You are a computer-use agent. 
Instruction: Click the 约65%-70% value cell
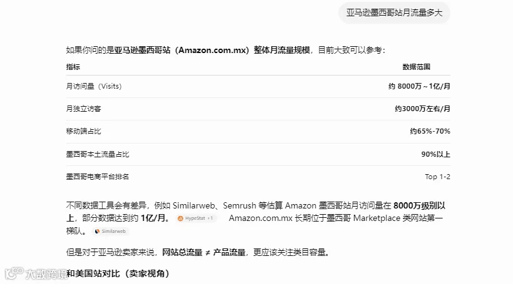point(430,131)
